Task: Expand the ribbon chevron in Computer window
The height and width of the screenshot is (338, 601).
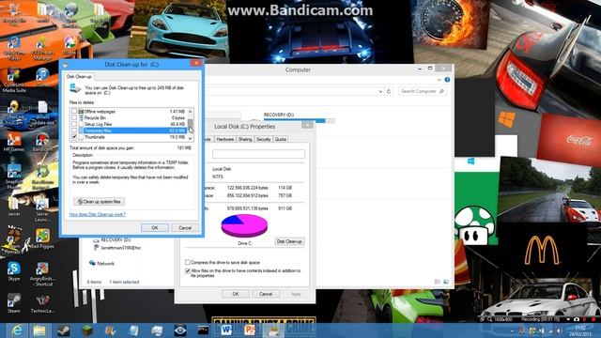Action: pos(439,80)
